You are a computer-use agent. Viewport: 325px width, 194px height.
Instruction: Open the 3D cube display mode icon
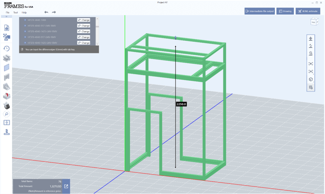click(x=311, y=79)
